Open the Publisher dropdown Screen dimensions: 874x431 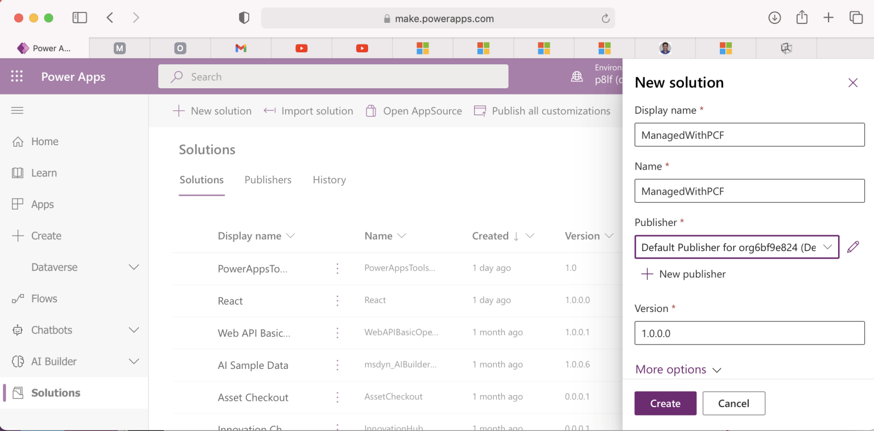point(736,247)
